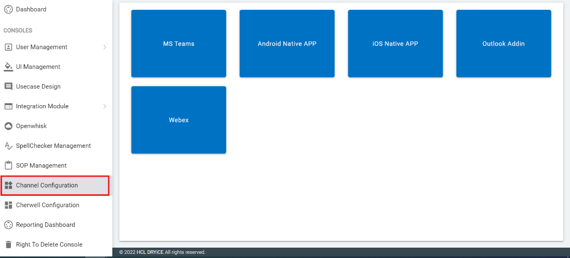Select Openwhisk in the consoles list
Image resolution: width=570 pixels, height=258 pixels.
click(x=56, y=126)
